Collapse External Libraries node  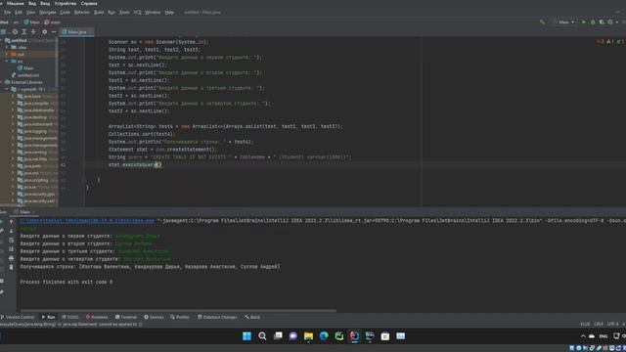(1, 82)
